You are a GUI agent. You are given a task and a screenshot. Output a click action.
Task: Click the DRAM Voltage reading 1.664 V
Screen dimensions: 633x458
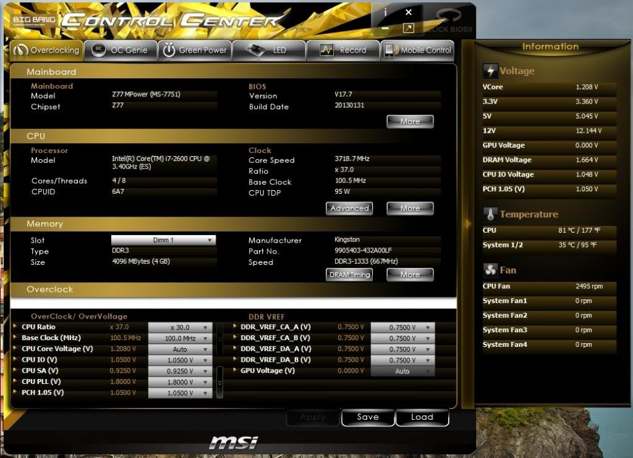(587, 160)
